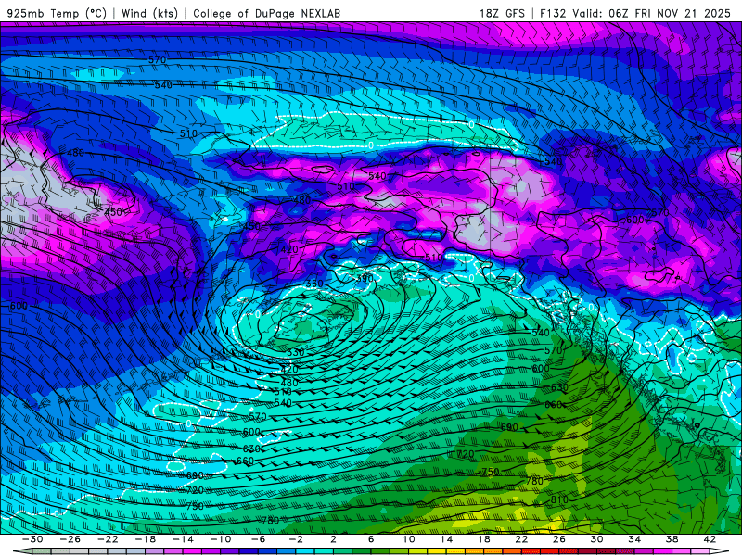
Task: Click the -14 colorbar tick label
Action: 183,539
